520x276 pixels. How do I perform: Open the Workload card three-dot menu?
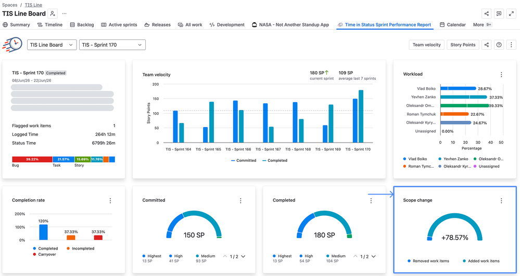click(x=501, y=75)
